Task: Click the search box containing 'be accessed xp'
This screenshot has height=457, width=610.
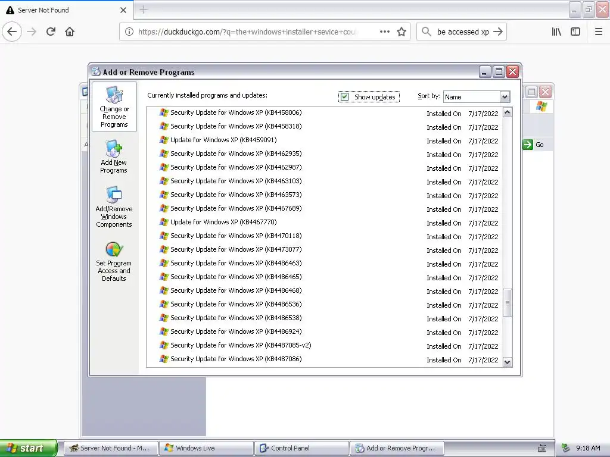Action: tap(462, 32)
